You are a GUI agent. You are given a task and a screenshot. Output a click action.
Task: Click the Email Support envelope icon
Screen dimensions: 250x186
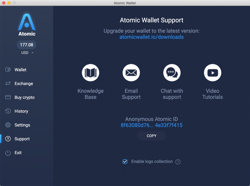click(131, 73)
